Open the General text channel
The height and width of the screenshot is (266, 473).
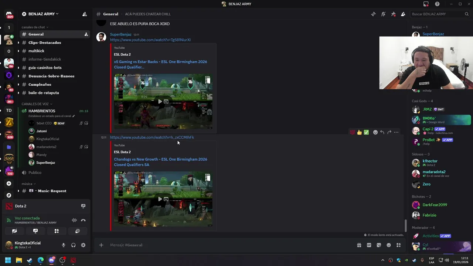click(55, 34)
